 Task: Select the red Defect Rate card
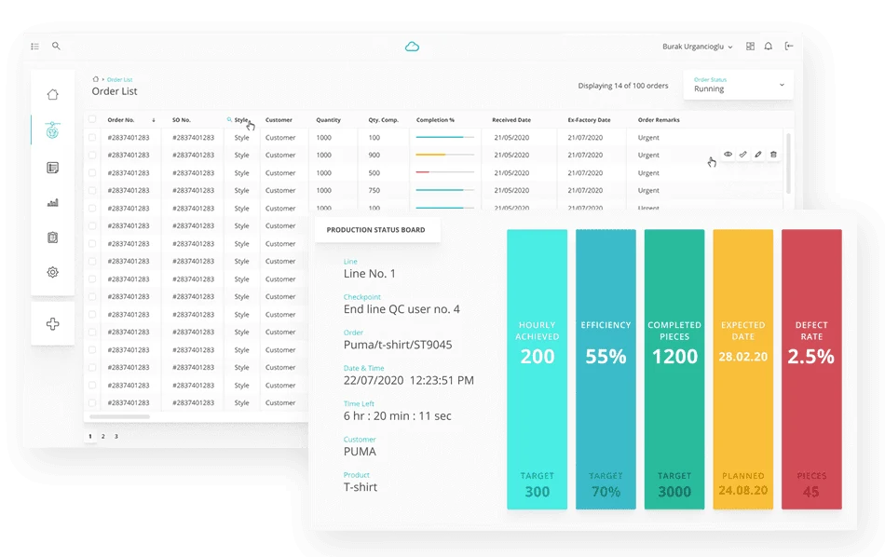tap(810, 369)
